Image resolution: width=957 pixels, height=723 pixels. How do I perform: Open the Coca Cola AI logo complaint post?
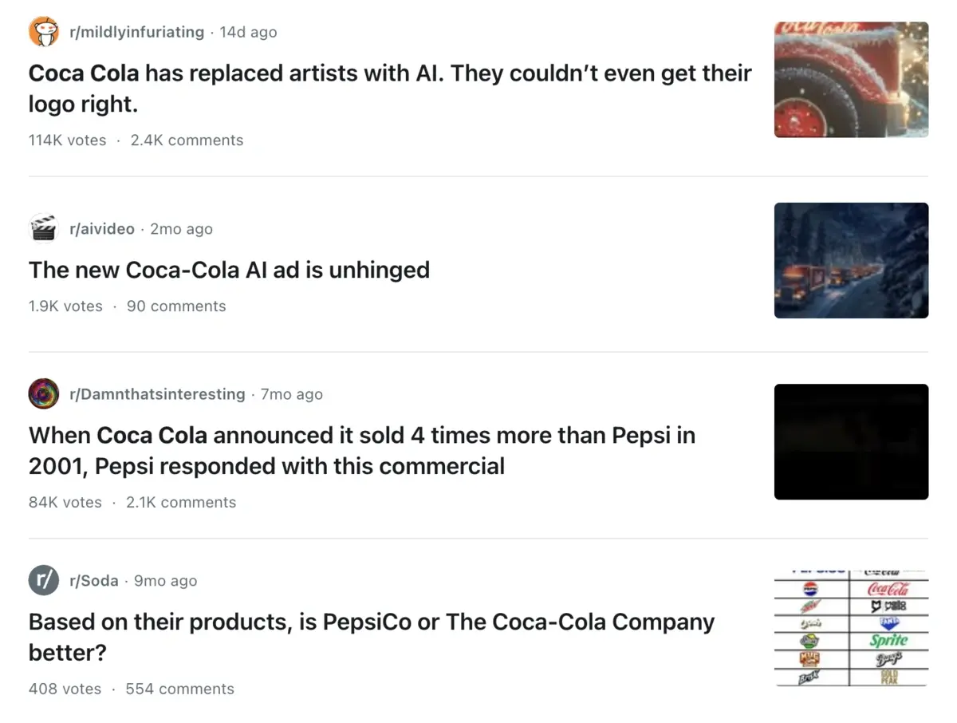click(x=390, y=88)
